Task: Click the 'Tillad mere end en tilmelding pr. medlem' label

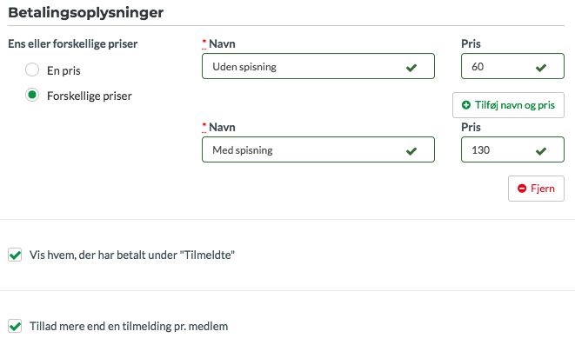Action: click(x=129, y=326)
